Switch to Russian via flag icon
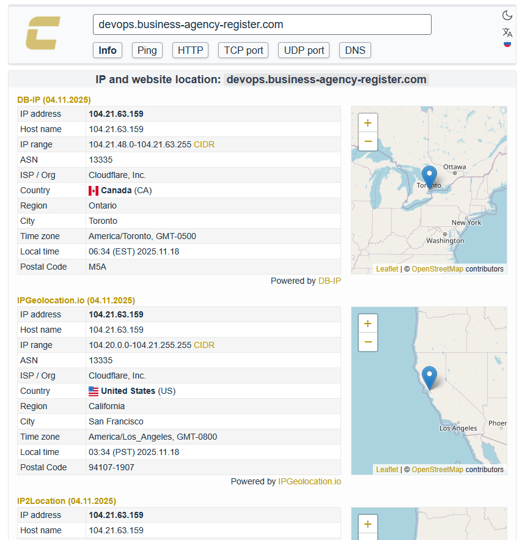 point(507,45)
